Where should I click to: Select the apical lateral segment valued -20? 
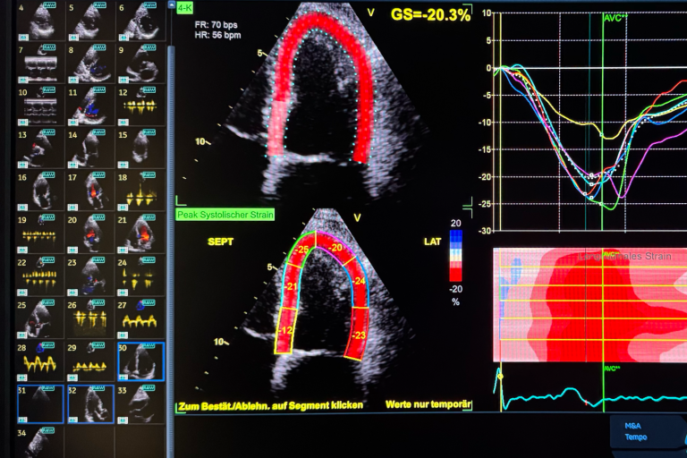(x=336, y=247)
